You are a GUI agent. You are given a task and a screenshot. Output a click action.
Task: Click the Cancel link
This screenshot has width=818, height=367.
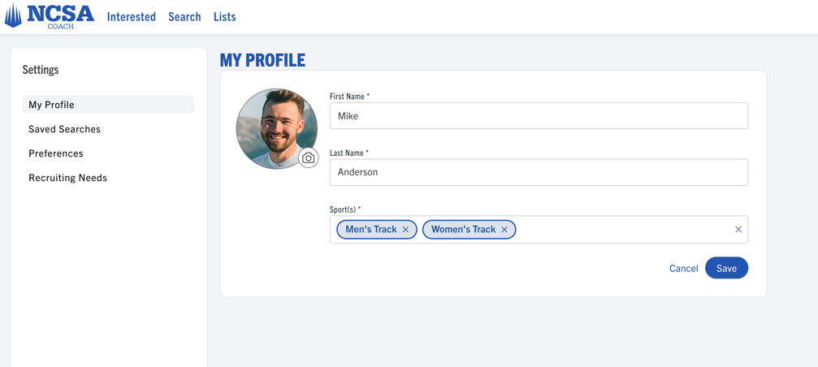pos(683,269)
